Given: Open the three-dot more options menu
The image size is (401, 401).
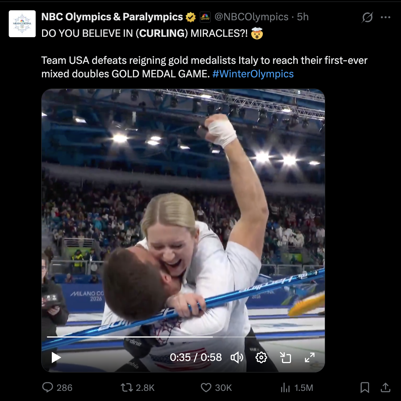Looking at the screenshot, I should tap(386, 17).
